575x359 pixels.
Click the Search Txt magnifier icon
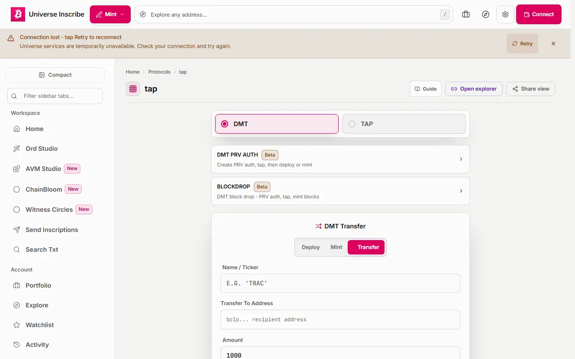point(17,250)
